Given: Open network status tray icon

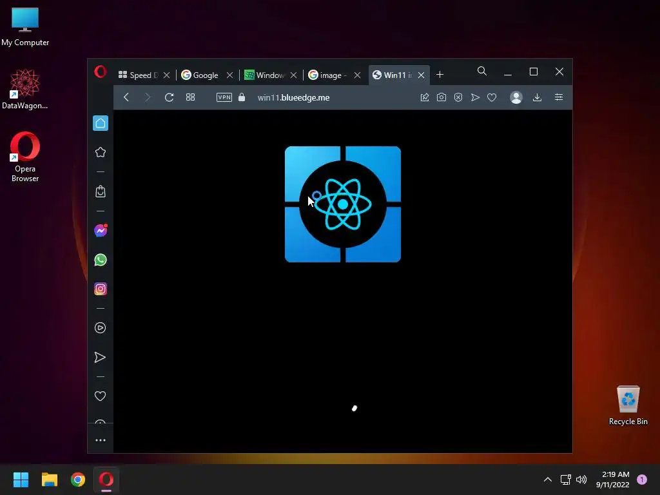Looking at the screenshot, I should pos(566,480).
